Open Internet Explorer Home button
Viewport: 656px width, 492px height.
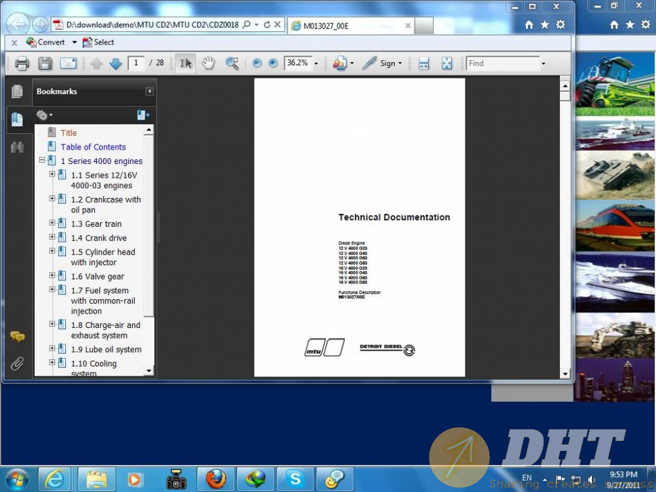529,25
